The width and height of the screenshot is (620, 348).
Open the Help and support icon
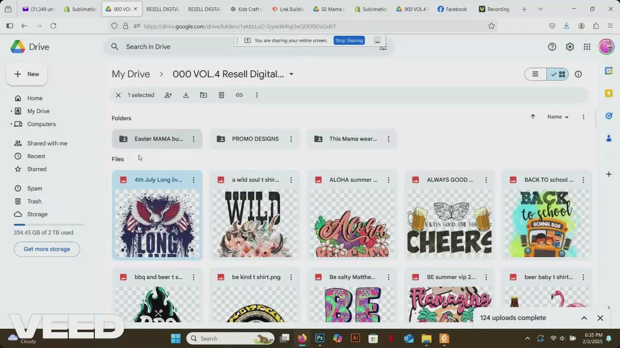pyautogui.click(x=552, y=47)
